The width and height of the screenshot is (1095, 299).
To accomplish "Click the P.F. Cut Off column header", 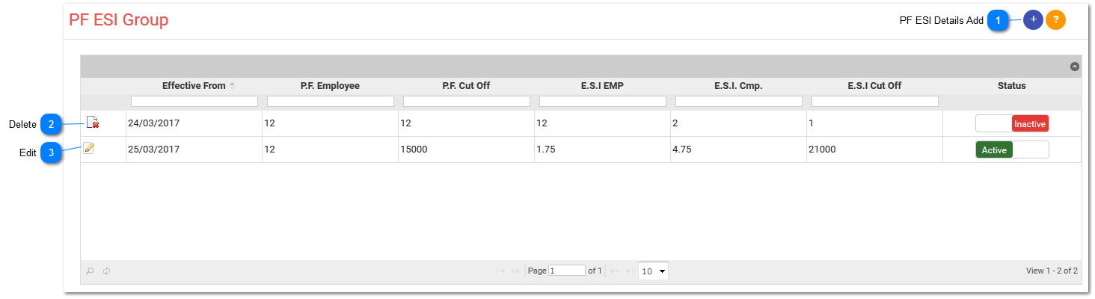I will point(466,86).
